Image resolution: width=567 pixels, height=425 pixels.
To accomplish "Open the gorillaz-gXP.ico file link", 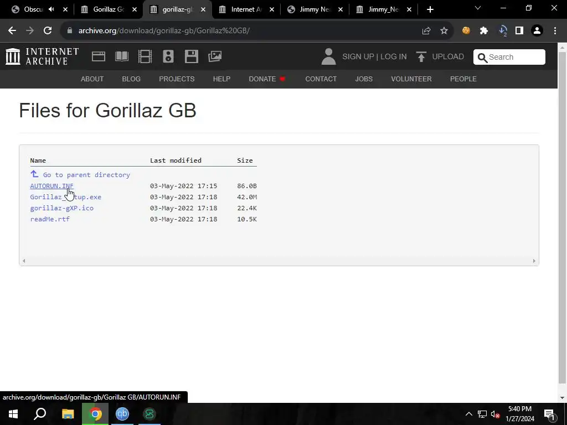I will (x=62, y=208).
